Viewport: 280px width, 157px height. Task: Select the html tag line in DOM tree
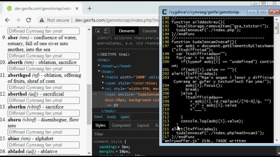coord(103,60)
